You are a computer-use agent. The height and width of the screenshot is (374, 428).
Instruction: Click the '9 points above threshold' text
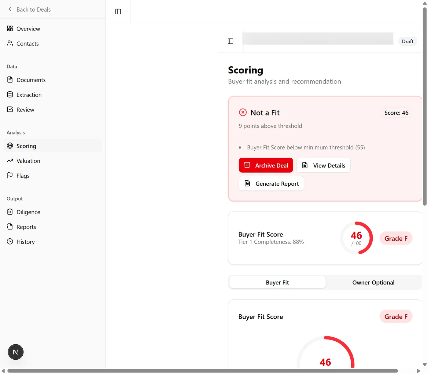tap(270, 126)
